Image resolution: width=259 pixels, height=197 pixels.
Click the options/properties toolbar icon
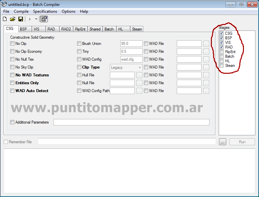44,19
